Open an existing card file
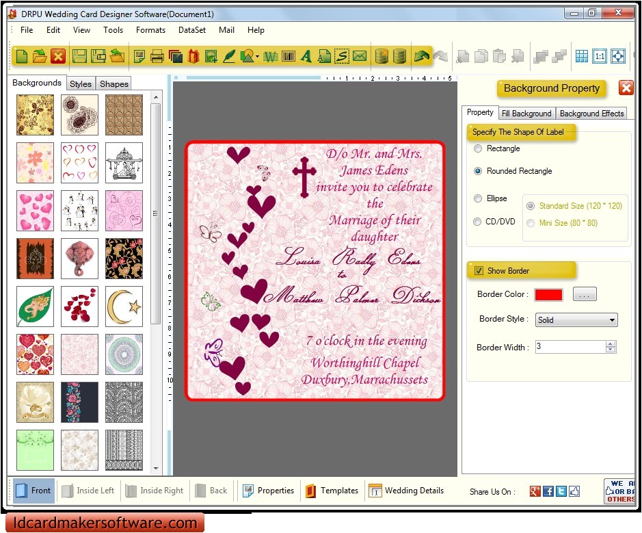This screenshot has width=642, height=533. 40,57
